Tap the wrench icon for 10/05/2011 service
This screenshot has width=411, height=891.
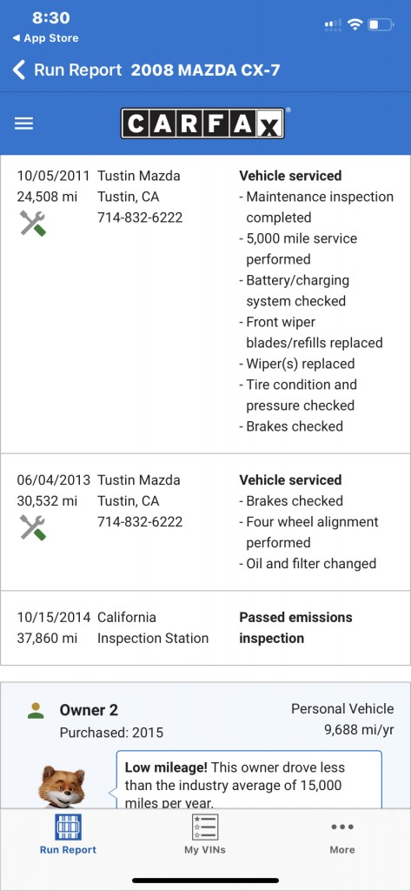33,223
